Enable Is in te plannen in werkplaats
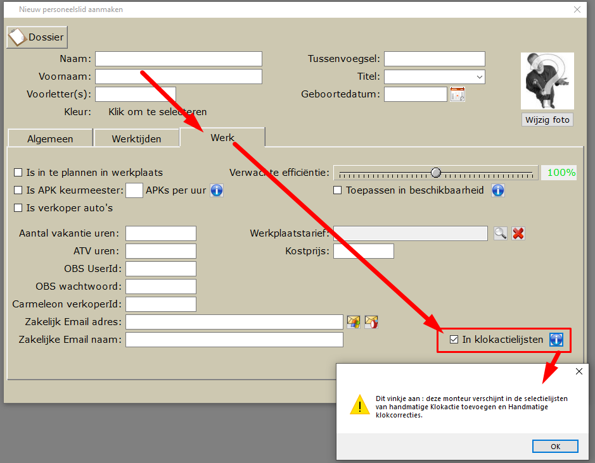This screenshot has height=463, width=595. tap(18, 173)
